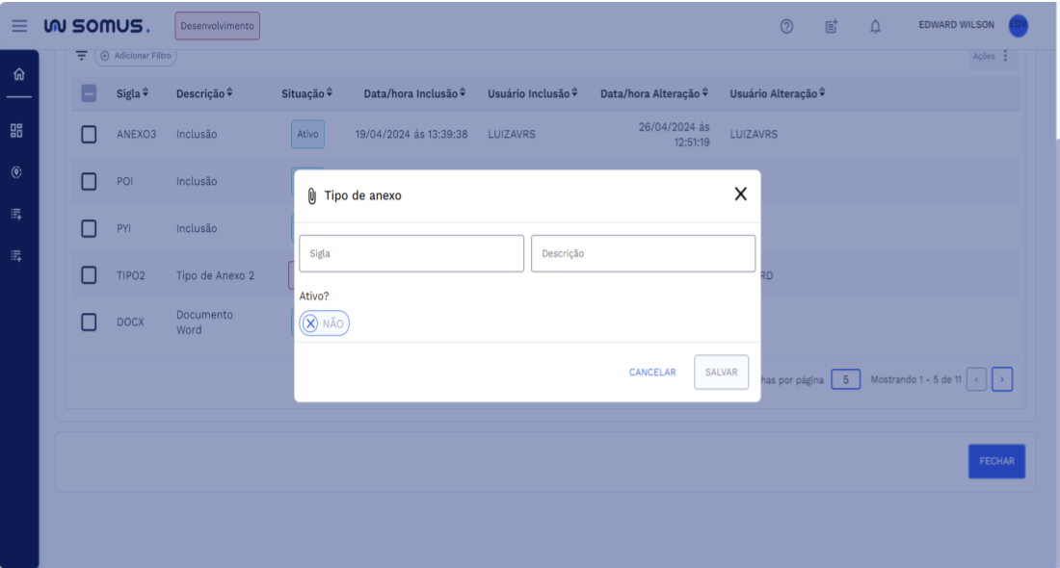Open the notifications bell icon
This screenshot has width=1060, height=568.
(875, 26)
